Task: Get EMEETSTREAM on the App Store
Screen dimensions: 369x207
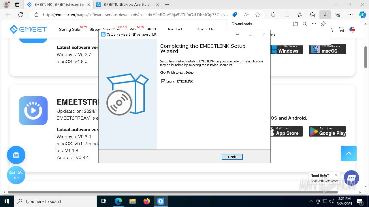Action: [x=287, y=131]
